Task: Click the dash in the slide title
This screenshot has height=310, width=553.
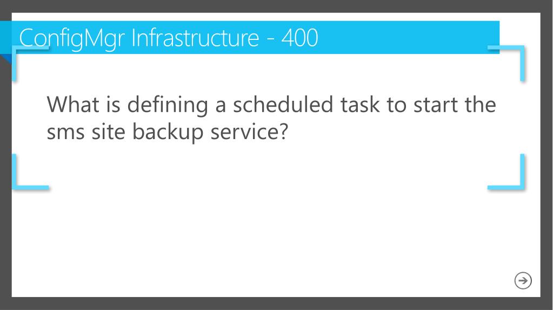Action: (x=270, y=38)
